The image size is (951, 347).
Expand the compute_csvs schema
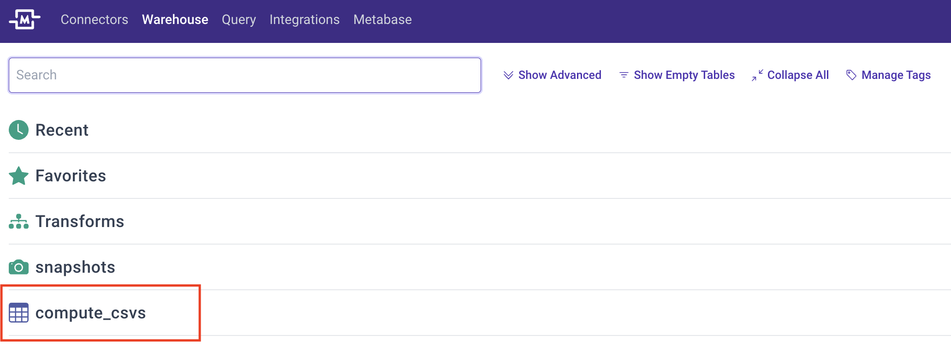(x=90, y=313)
